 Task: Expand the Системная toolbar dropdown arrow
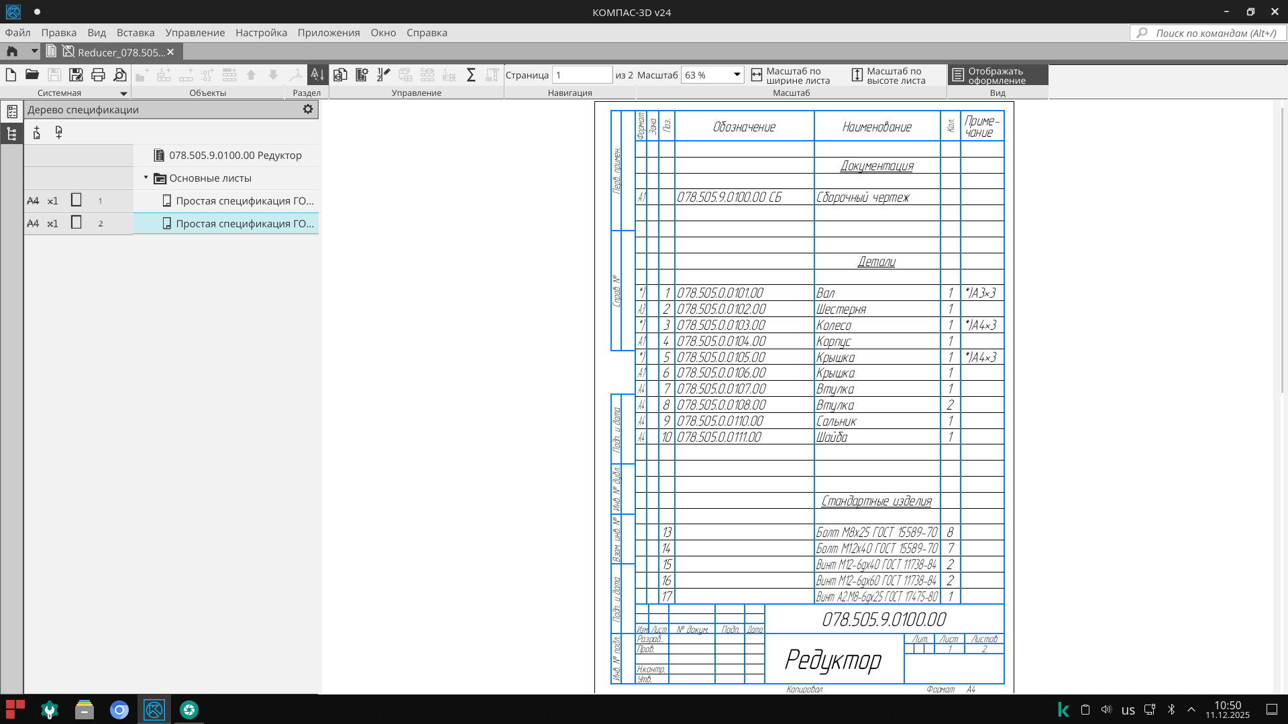tap(123, 93)
